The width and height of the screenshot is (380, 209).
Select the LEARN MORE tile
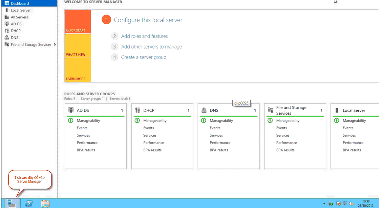pos(78,70)
